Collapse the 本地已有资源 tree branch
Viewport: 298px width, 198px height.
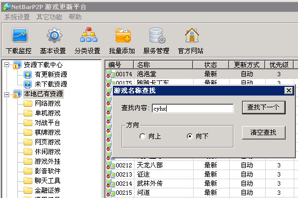6,94
